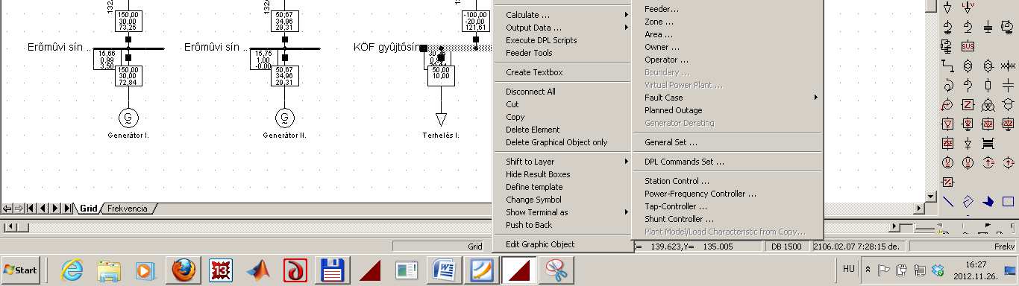
Task: Choose Delete Graphical Object only
Action: [563, 142]
